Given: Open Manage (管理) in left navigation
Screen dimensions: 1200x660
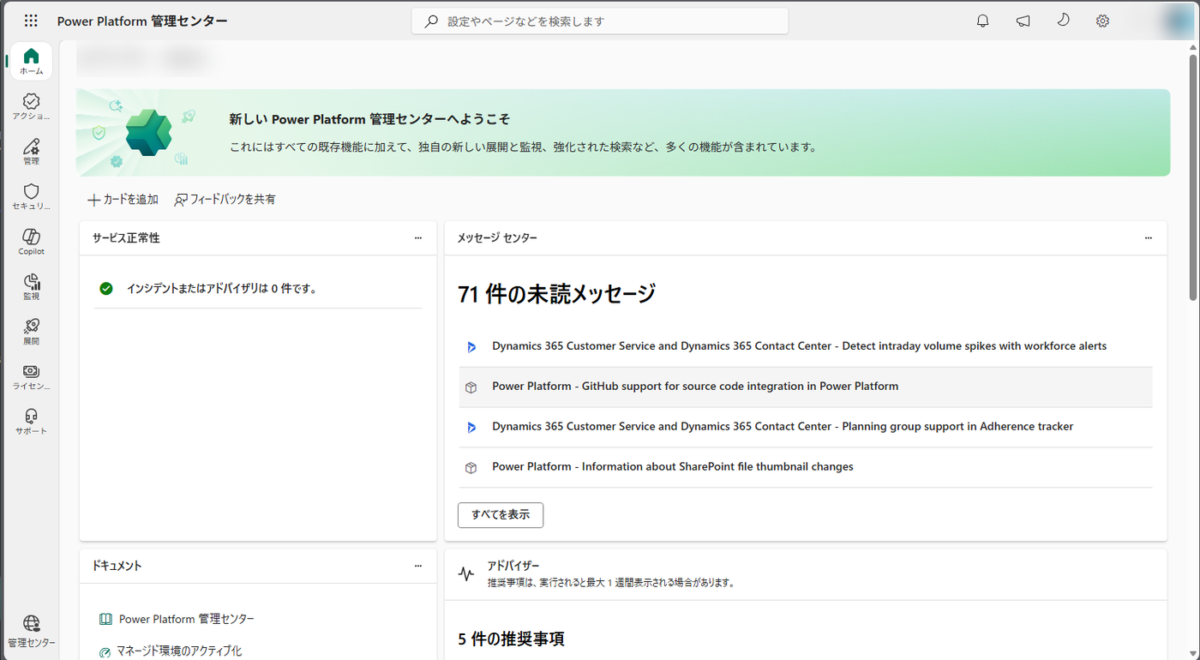Looking at the screenshot, I should [x=31, y=152].
